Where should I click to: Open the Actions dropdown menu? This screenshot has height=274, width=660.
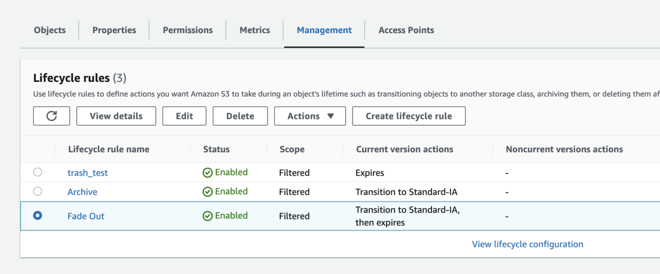coord(310,116)
